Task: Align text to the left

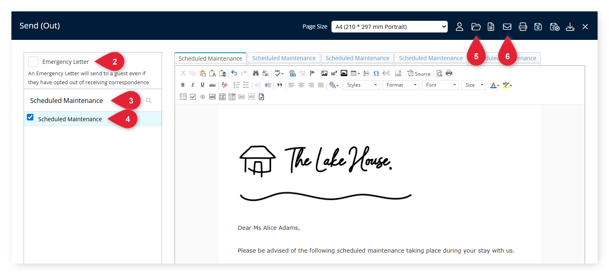Action: click(x=291, y=85)
